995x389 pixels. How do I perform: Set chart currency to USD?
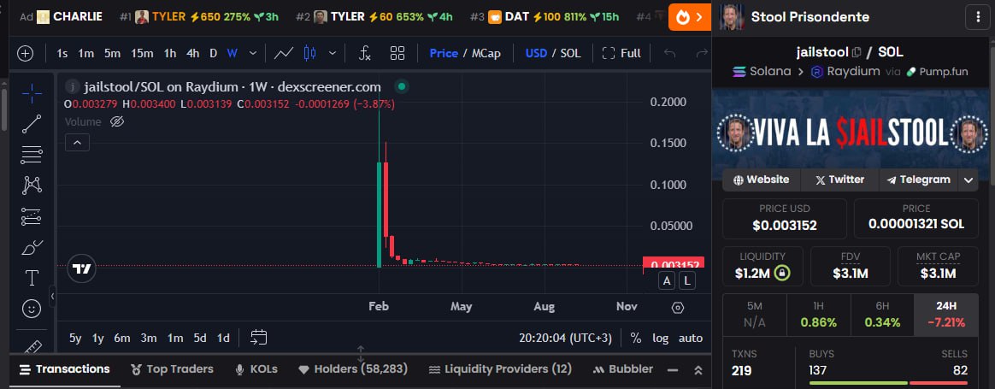(x=536, y=53)
